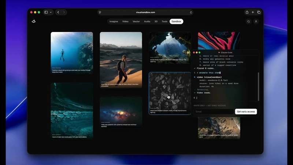The width and height of the screenshot is (293, 165).
Task: Click the visualsandbox.com address bar
Action: (145, 12)
